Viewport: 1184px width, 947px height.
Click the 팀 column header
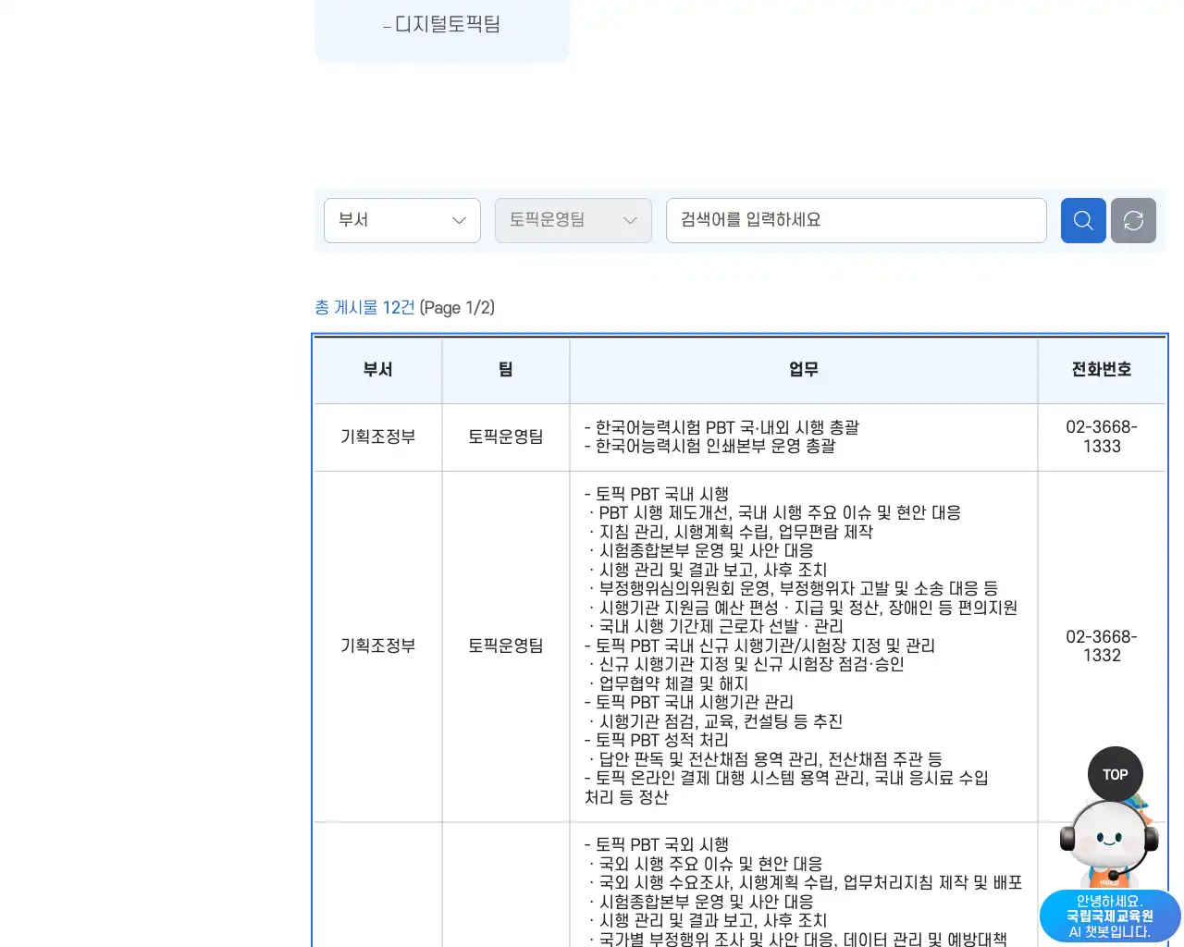pyautogui.click(x=505, y=370)
